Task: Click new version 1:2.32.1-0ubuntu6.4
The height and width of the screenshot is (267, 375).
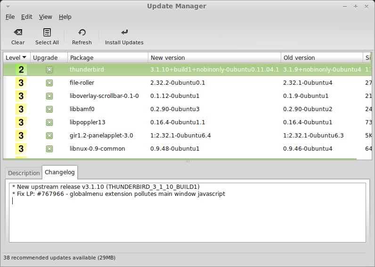Action: coord(180,136)
